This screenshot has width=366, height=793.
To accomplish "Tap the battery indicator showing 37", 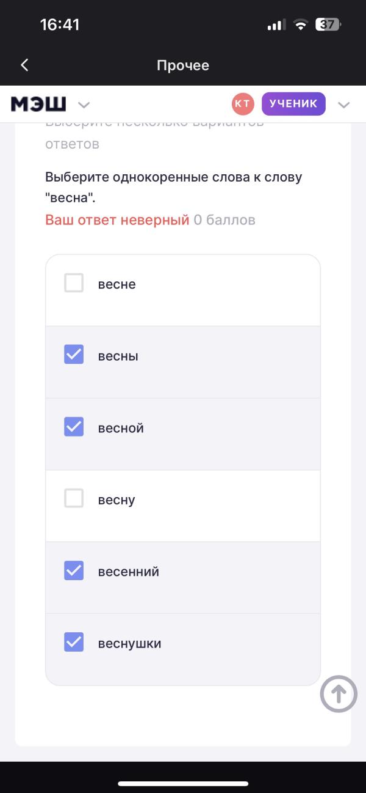I will click(x=328, y=25).
